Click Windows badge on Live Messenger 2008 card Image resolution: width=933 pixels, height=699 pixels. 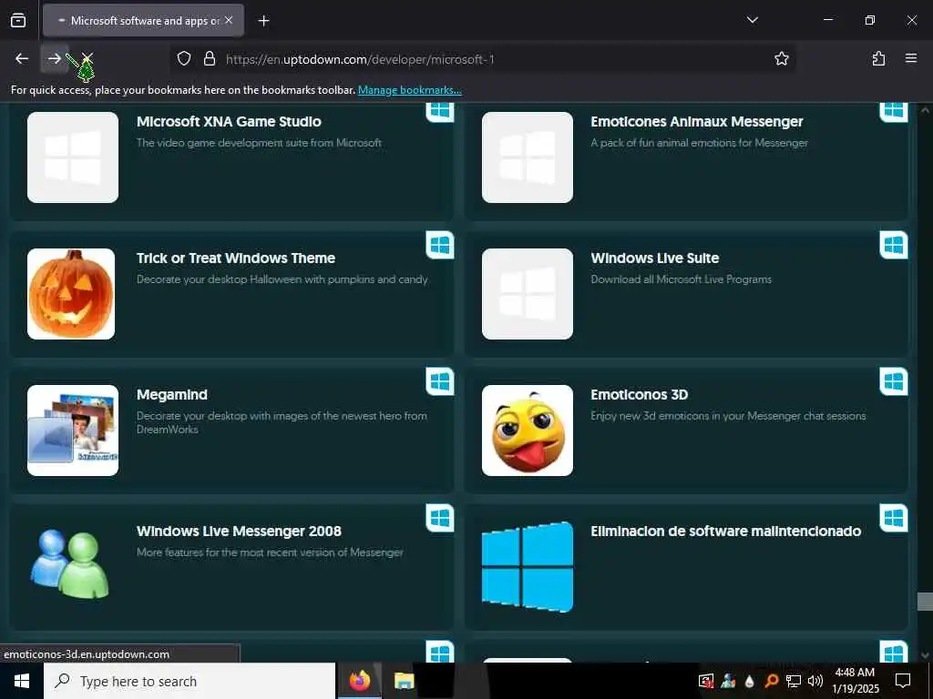(x=440, y=518)
